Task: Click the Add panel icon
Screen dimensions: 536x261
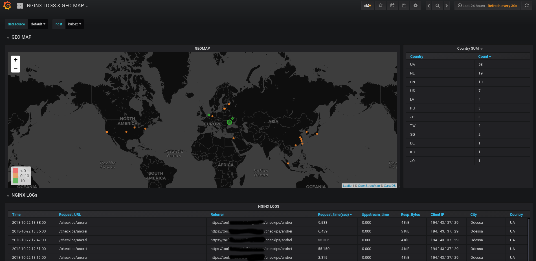Action: point(368,6)
